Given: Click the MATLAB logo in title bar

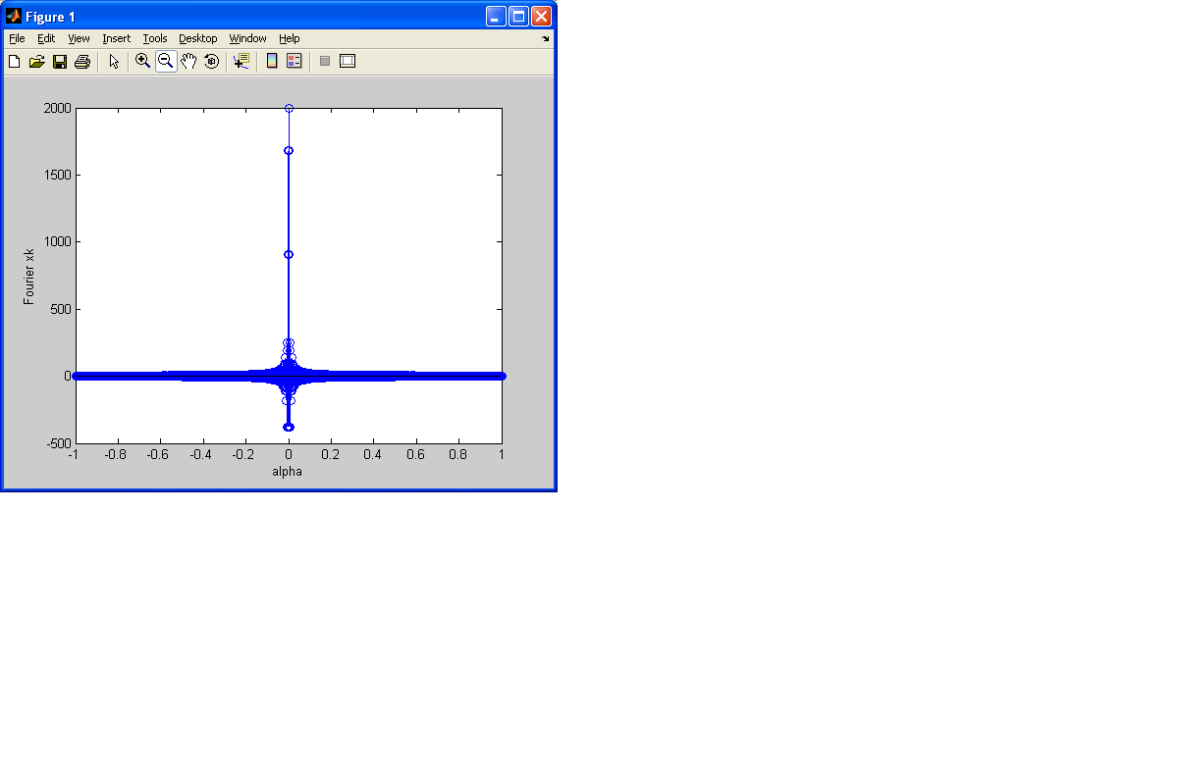Looking at the screenshot, I should (x=15, y=17).
